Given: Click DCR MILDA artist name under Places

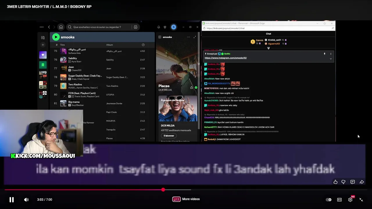Looking at the screenshot, I should (x=165, y=90).
